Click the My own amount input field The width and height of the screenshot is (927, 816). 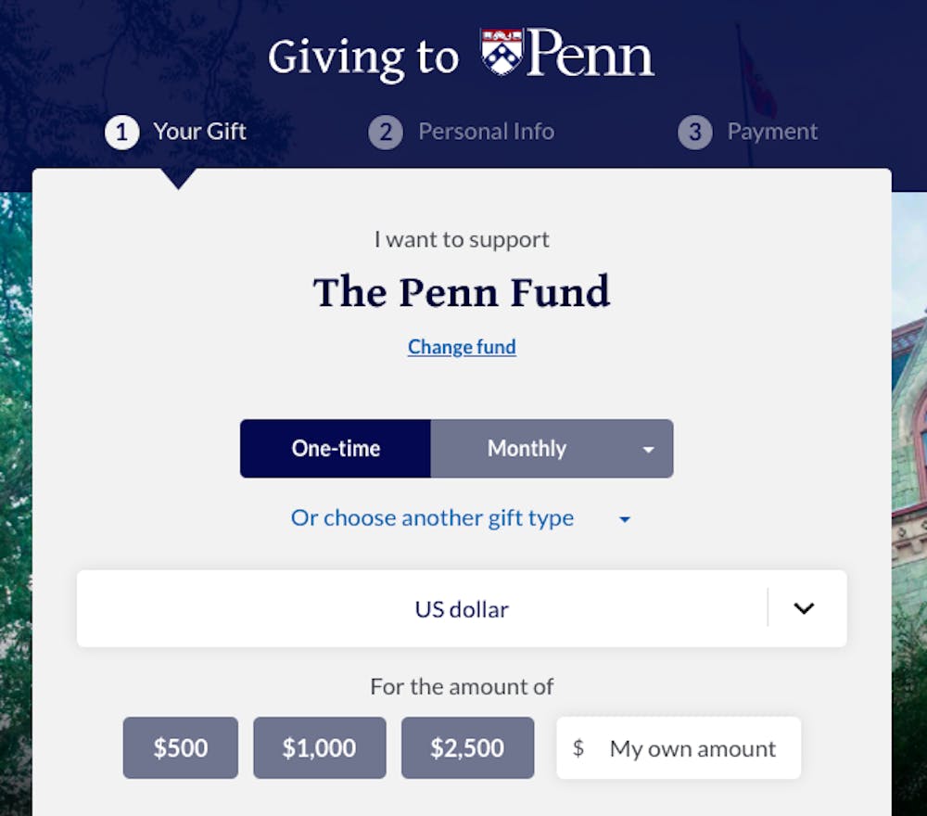(692, 748)
